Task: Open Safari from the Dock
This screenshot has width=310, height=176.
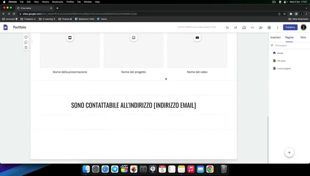Action: tap(105, 169)
